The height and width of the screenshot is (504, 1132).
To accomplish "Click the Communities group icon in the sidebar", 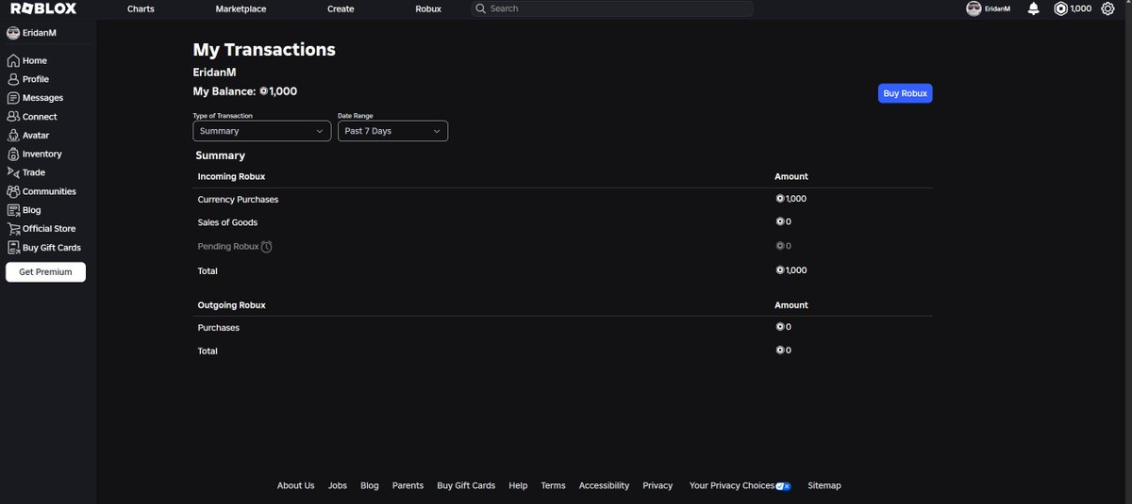I will tap(13, 191).
